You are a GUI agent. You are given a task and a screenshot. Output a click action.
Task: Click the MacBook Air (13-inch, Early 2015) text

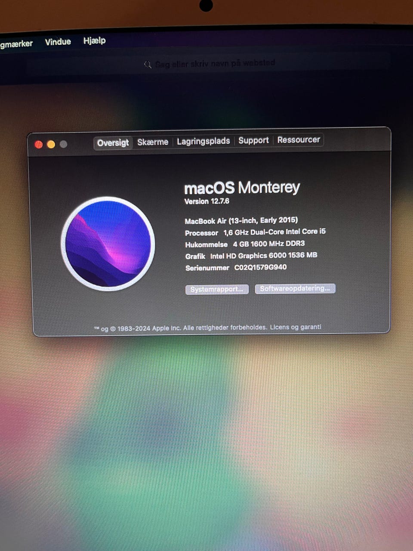pyautogui.click(x=241, y=220)
